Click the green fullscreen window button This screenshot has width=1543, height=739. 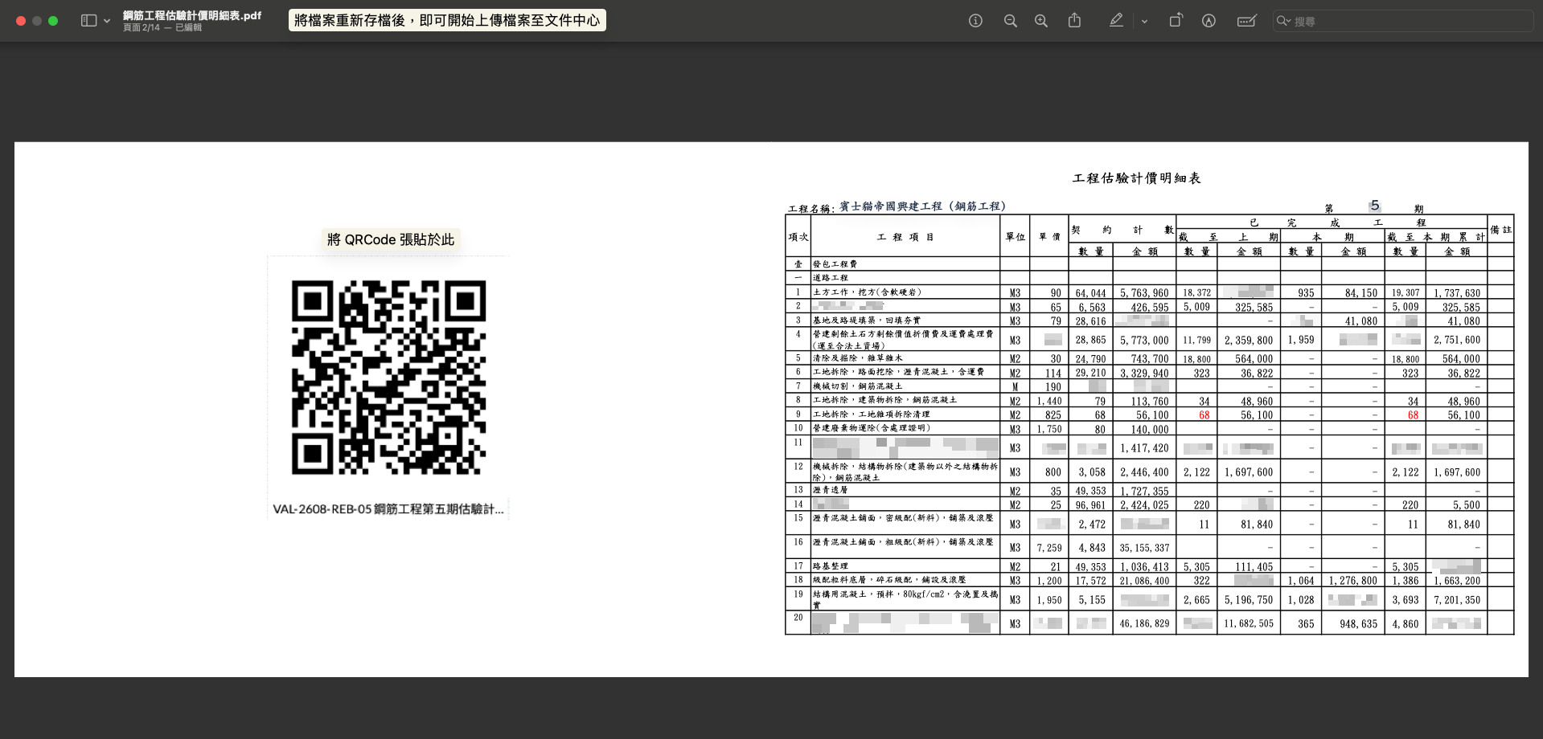(x=53, y=21)
